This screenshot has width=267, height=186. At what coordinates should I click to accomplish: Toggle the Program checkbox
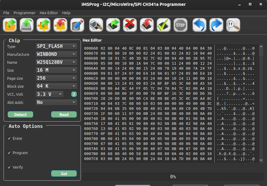coord(9,153)
